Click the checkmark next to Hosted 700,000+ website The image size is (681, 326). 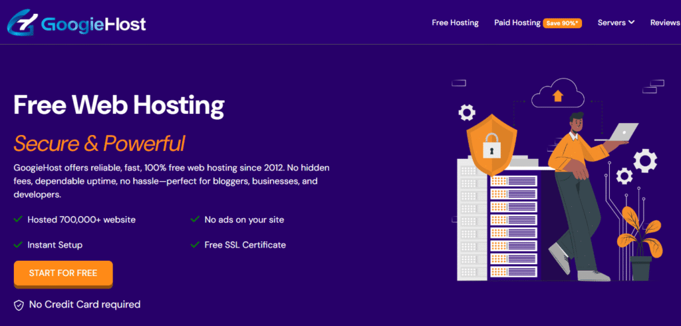tap(18, 219)
